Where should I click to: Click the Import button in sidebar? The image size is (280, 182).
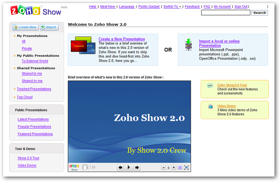pyautogui.click(x=49, y=27)
